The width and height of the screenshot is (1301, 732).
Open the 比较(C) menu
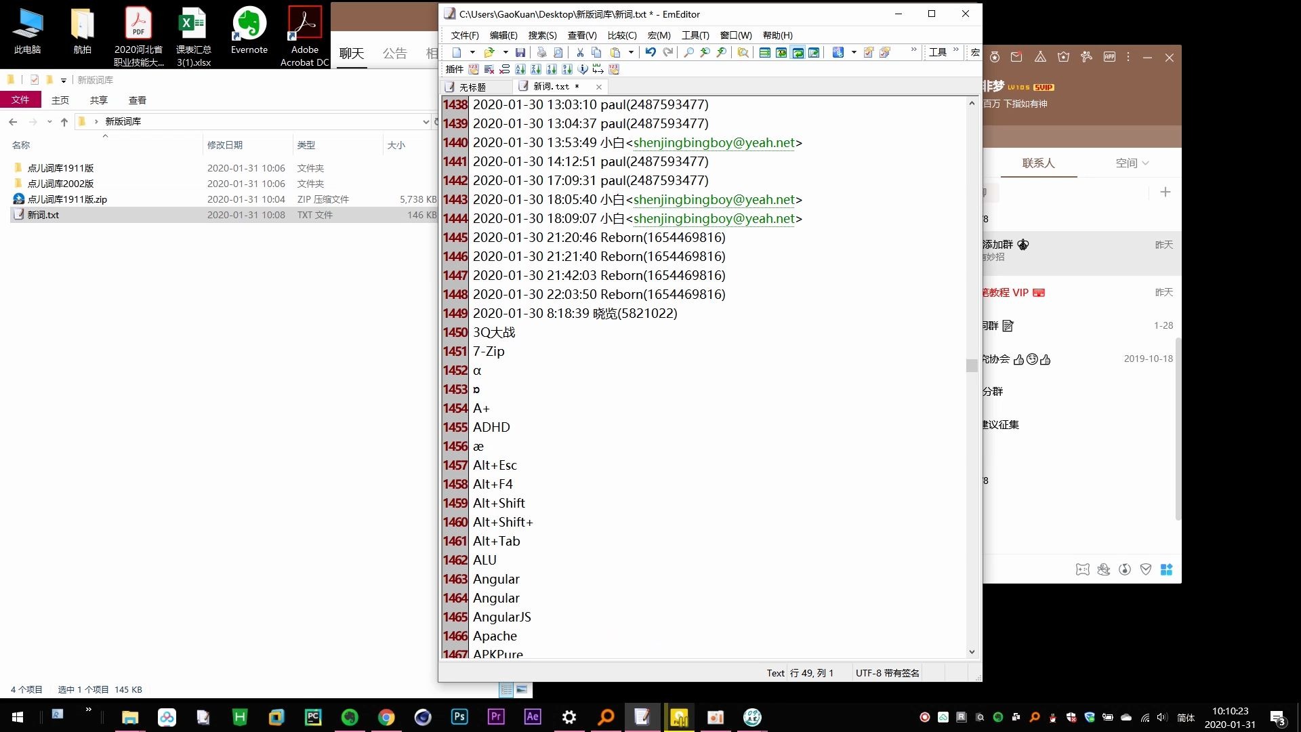point(622,35)
